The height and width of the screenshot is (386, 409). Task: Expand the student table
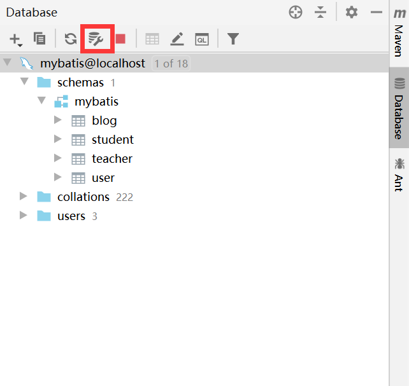(57, 139)
